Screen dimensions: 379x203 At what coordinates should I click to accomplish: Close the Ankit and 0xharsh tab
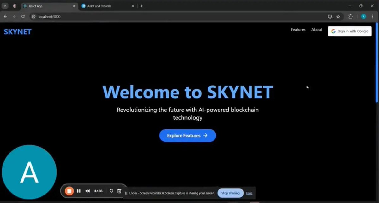[133, 6]
